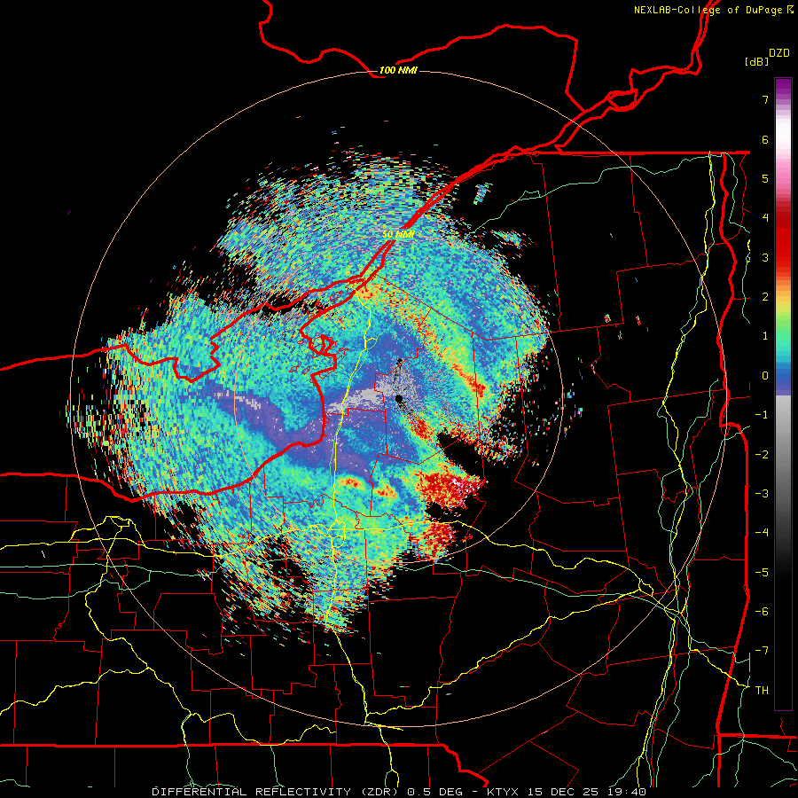Select legend value 7
The width and height of the screenshot is (798, 798).
[765, 99]
